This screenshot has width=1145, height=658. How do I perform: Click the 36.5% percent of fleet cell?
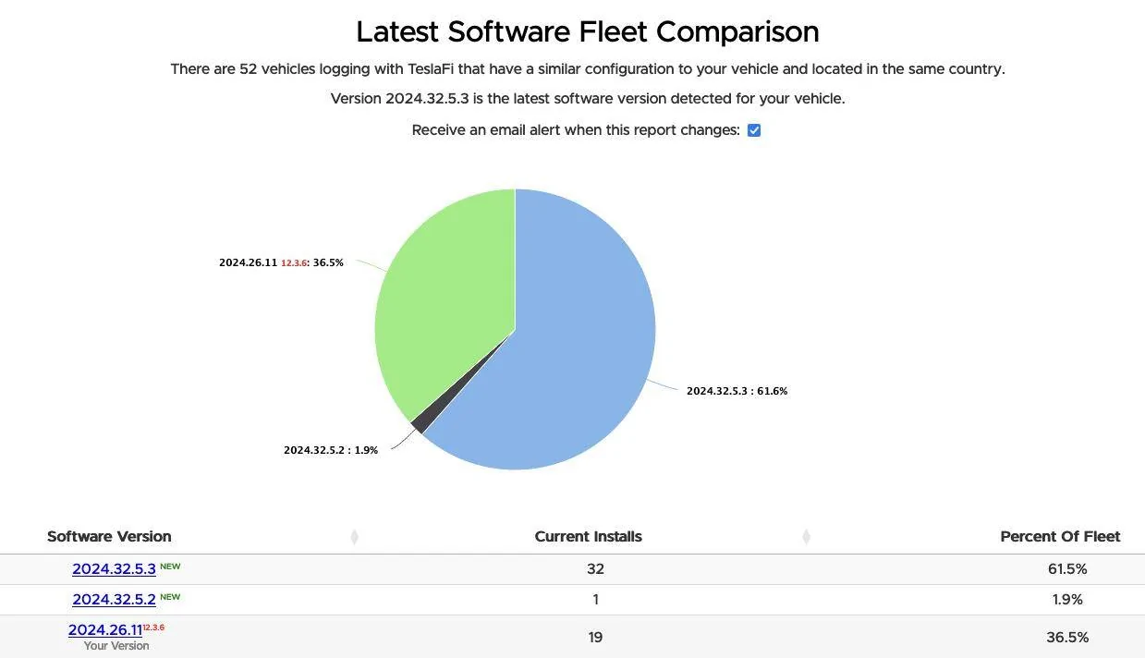1067,638
